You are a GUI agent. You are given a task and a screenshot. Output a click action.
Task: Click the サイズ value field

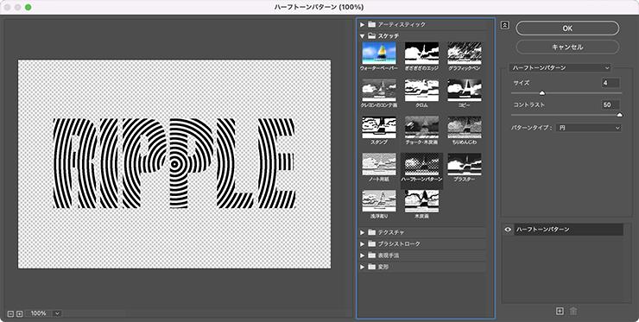[x=611, y=83]
